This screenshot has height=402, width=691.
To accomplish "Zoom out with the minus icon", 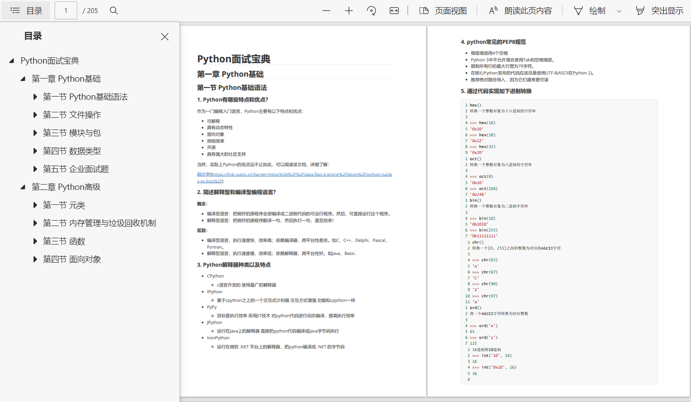I will click(x=326, y=10).
